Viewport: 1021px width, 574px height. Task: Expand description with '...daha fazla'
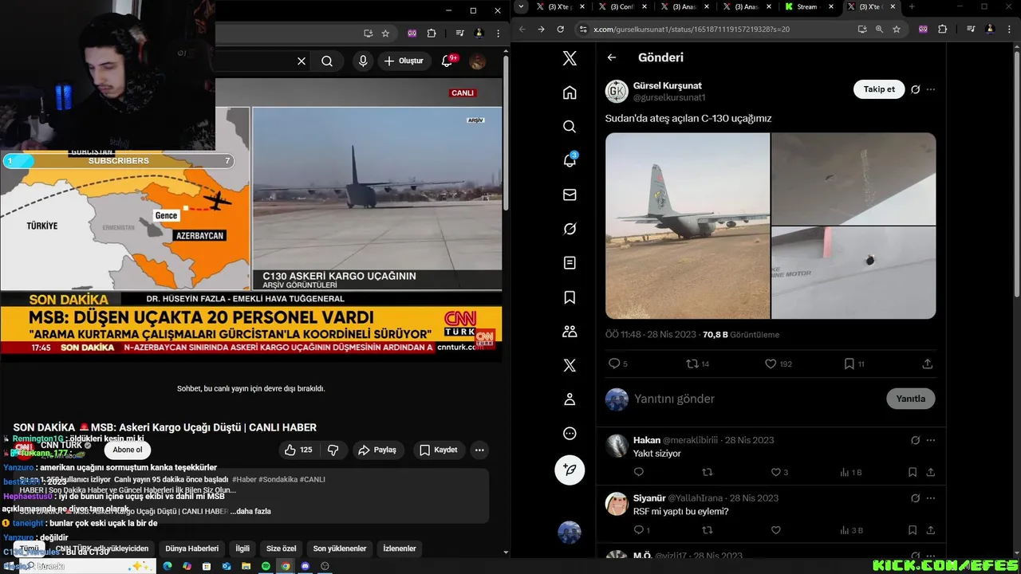point(251,511)
